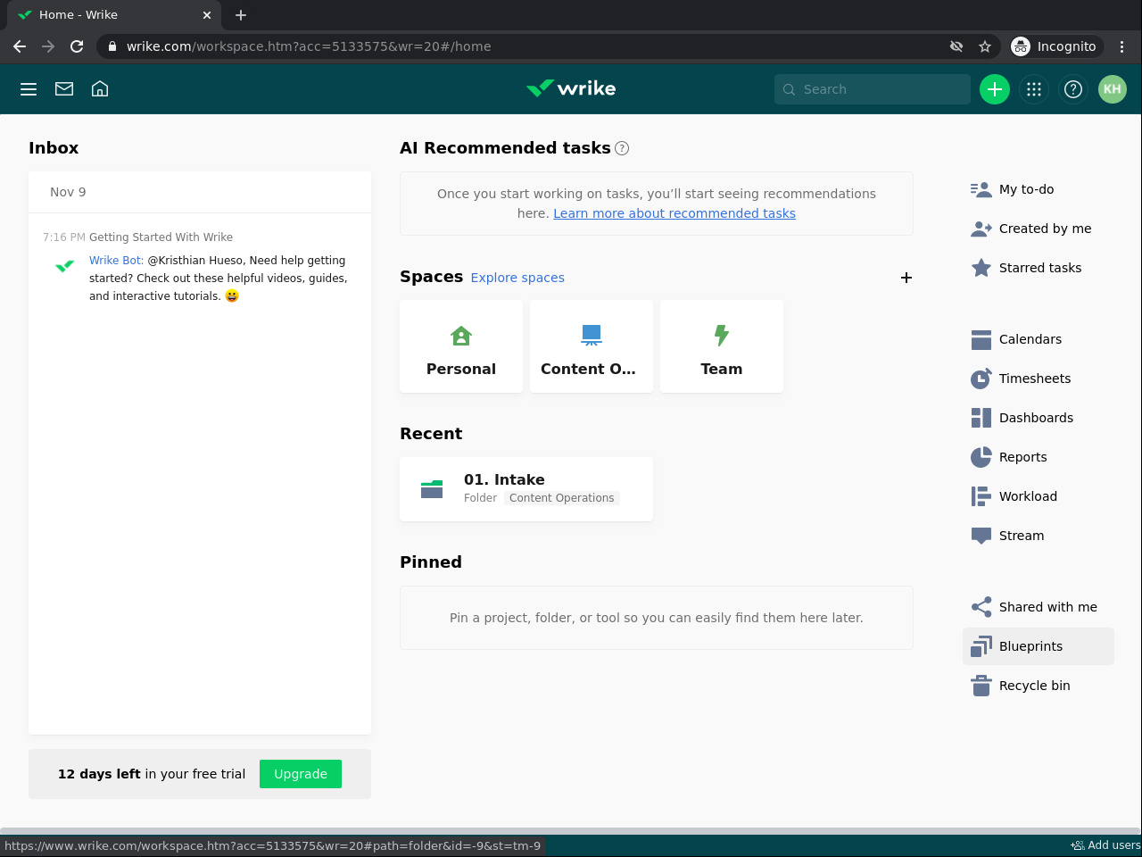Click the browser address bar URL
Screen dimensions: 1142x857
309,46
